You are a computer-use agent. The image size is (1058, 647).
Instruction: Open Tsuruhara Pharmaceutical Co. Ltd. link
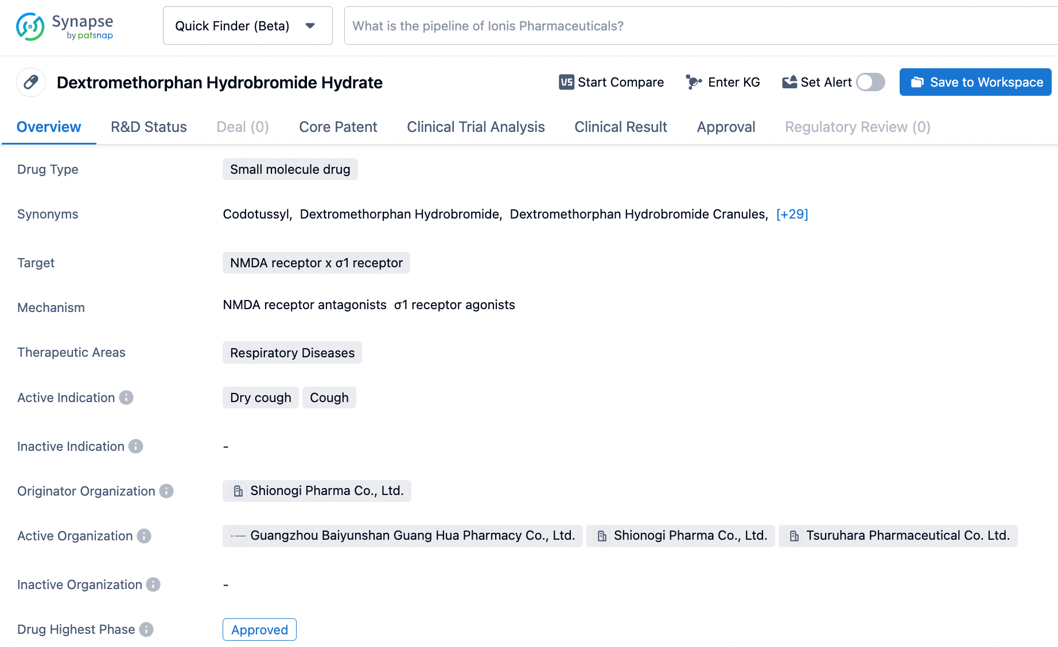coord(907,536)
